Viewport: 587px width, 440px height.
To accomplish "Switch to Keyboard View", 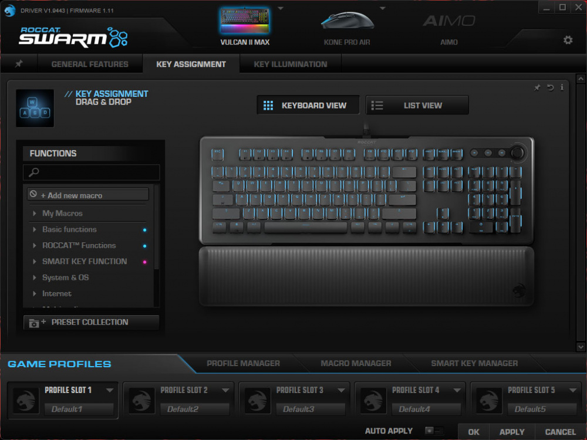I will pos(308,105).
